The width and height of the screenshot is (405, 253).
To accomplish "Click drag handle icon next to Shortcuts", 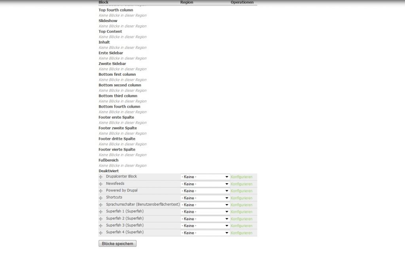I will (x=100, y=198).
